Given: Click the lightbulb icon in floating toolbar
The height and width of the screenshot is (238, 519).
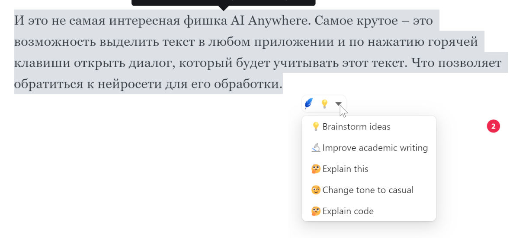Looking at the screenshot, I should pyautogui.click(x=324, y=104).
